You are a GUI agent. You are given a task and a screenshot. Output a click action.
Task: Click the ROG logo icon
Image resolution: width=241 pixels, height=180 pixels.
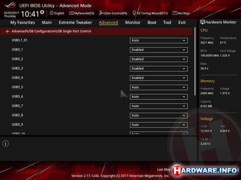click(10, 5)
